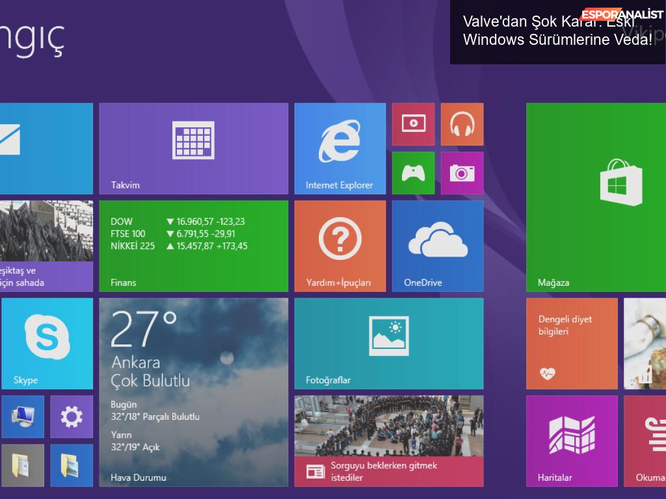Image resolution: width=666 pixels, height=499 pixels.
Task: Open the Xbox Games controller tile
Action: [413, 173]
